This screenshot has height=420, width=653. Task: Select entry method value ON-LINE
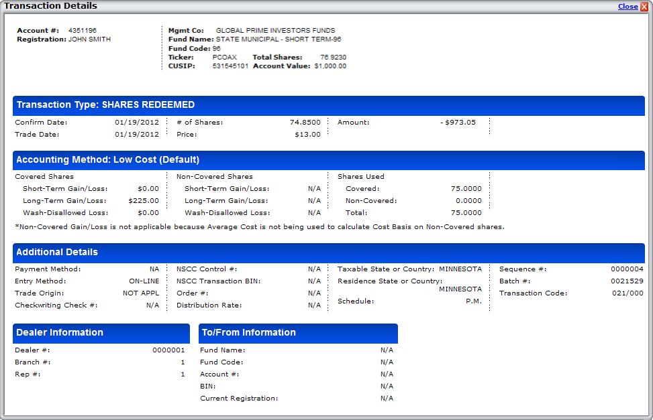pos(144,281)
